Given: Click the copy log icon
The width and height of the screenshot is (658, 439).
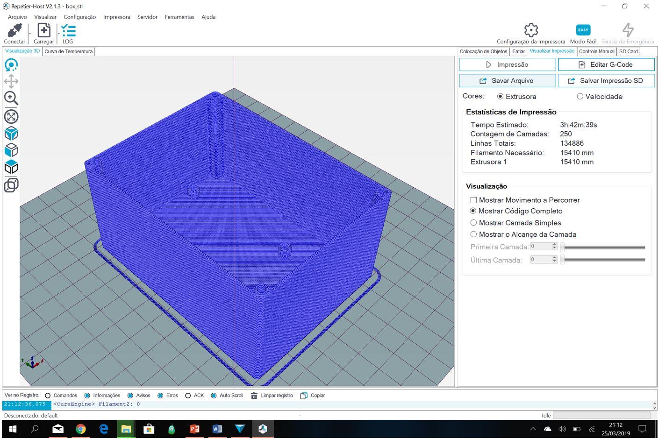Looking at the screenshot, I should pos(304,396).
